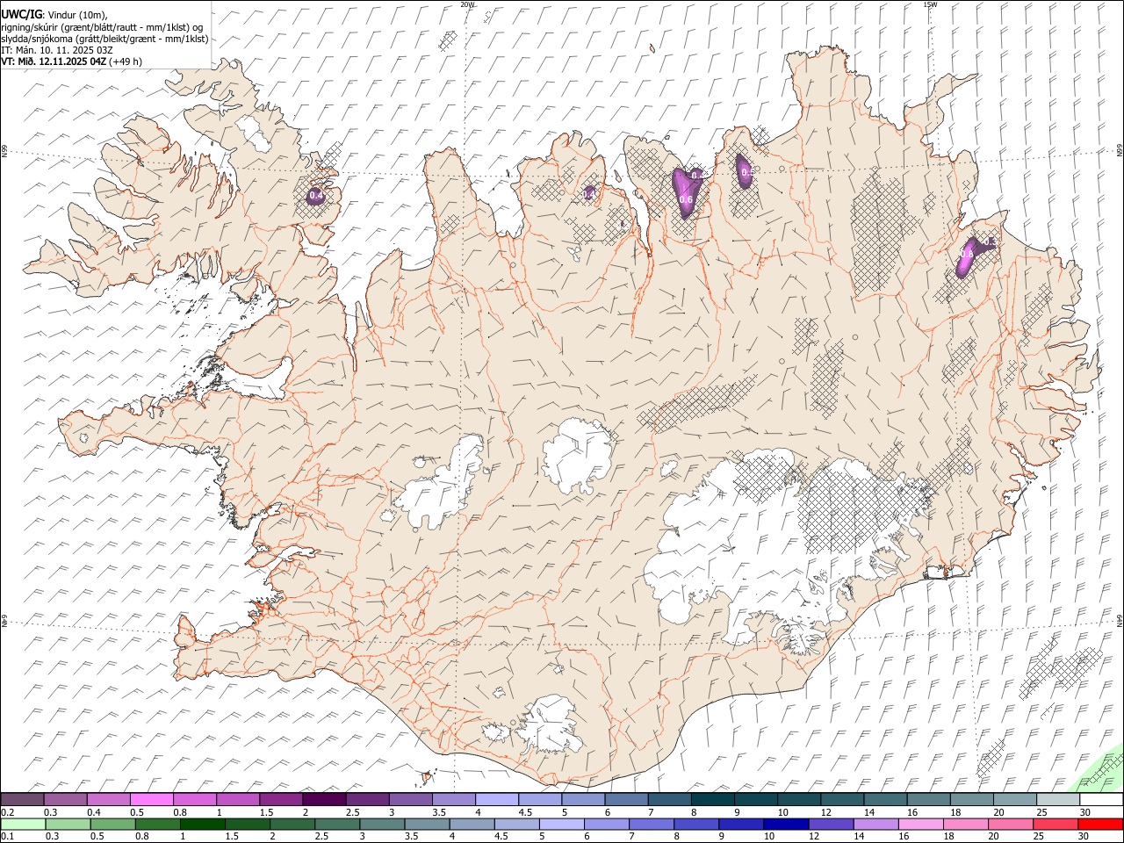Click the "Vindur (10m)," header text
The width and height of the screenshot is (1124, 843).
[77, 15]
